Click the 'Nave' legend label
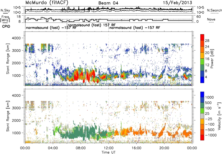 pos(211,19)
